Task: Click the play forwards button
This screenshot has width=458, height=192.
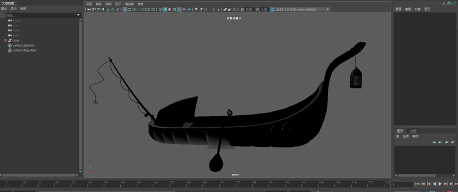Action: click(440, 184)
